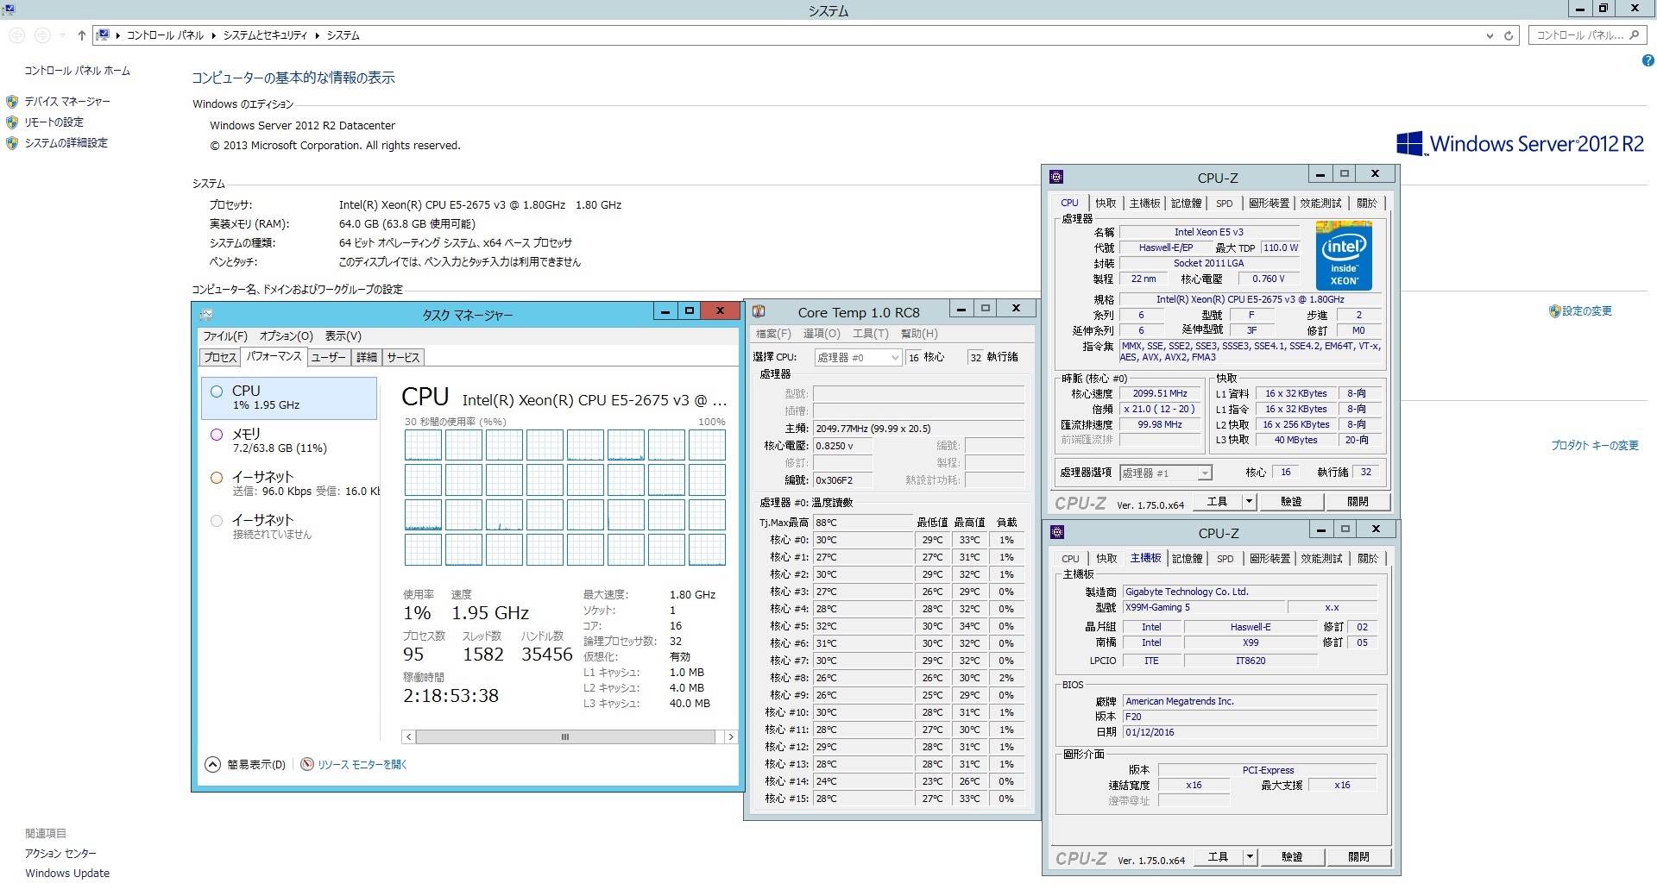This screenshot has width=1657, height=896.
Task: Click the Task Manager title bar icon
Action: (x=206, y=315)
